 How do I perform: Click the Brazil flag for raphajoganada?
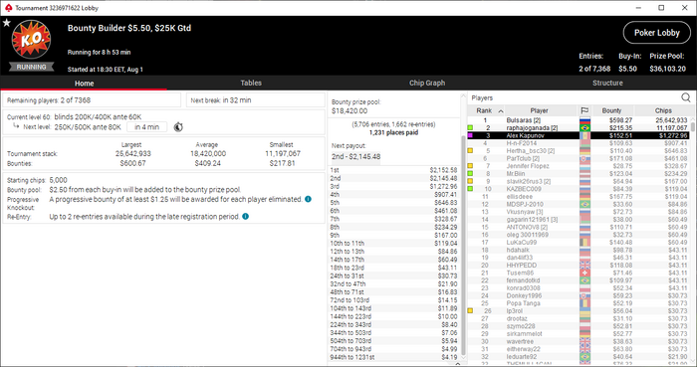coord(585,128)
